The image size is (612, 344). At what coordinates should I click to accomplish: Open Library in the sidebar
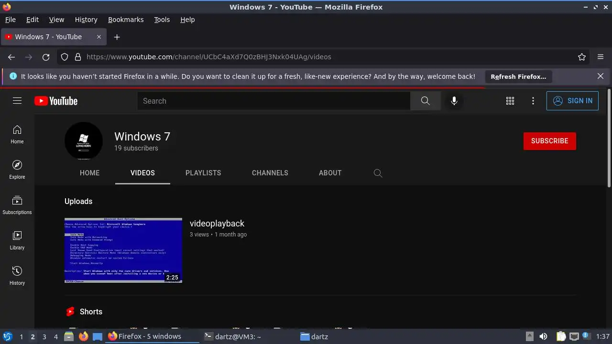(17, 240)
